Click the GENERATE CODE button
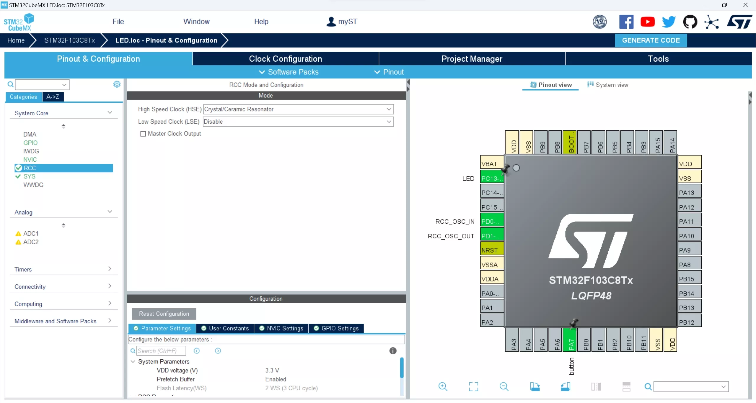Viewport: 756px width, 403px height. tap(651, 40)
